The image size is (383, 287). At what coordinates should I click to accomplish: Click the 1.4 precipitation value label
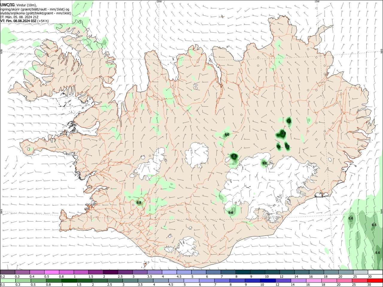click(x=278, y=146)
